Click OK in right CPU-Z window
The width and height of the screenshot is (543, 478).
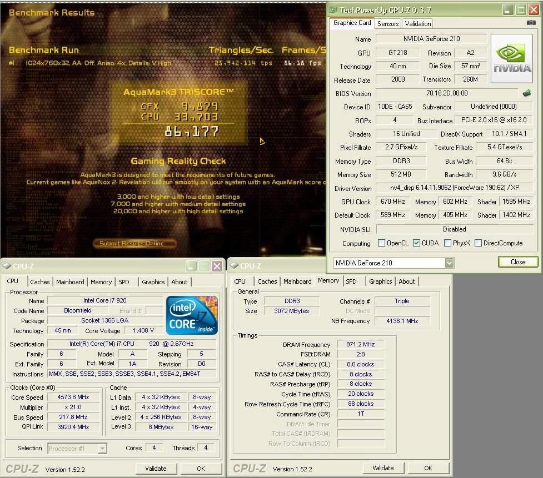(428, 468)
